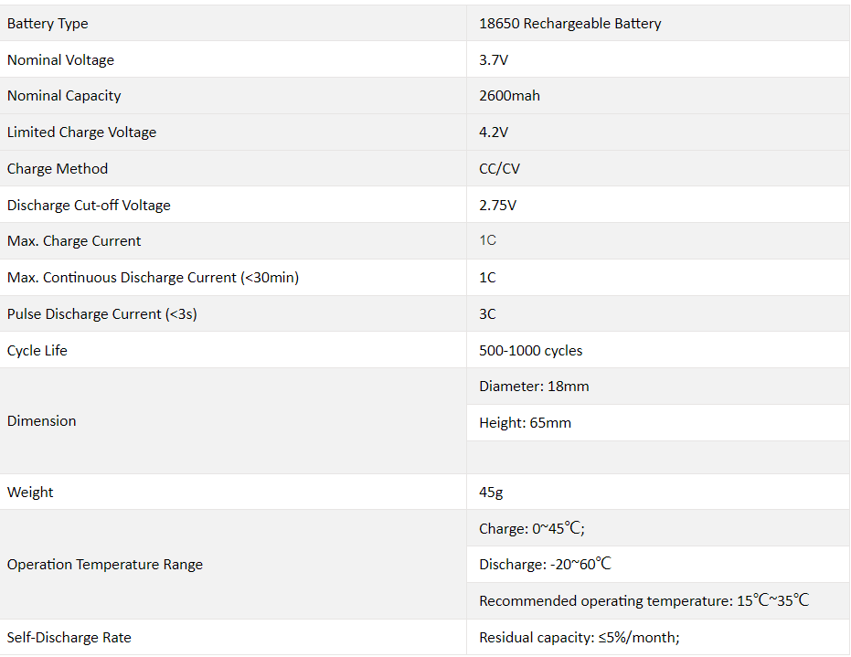851x657 pixels.
Task: Click the Nominal Voltage row label
Action: pyautogui.click(x=60, y=60)
